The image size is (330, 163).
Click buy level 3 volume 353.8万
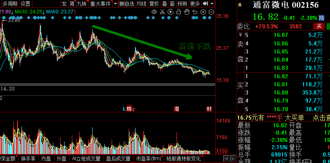[x=312, y=92]
